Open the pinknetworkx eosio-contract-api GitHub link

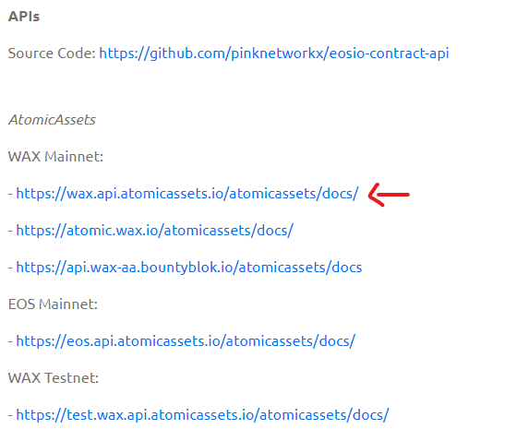click(274, 54)
